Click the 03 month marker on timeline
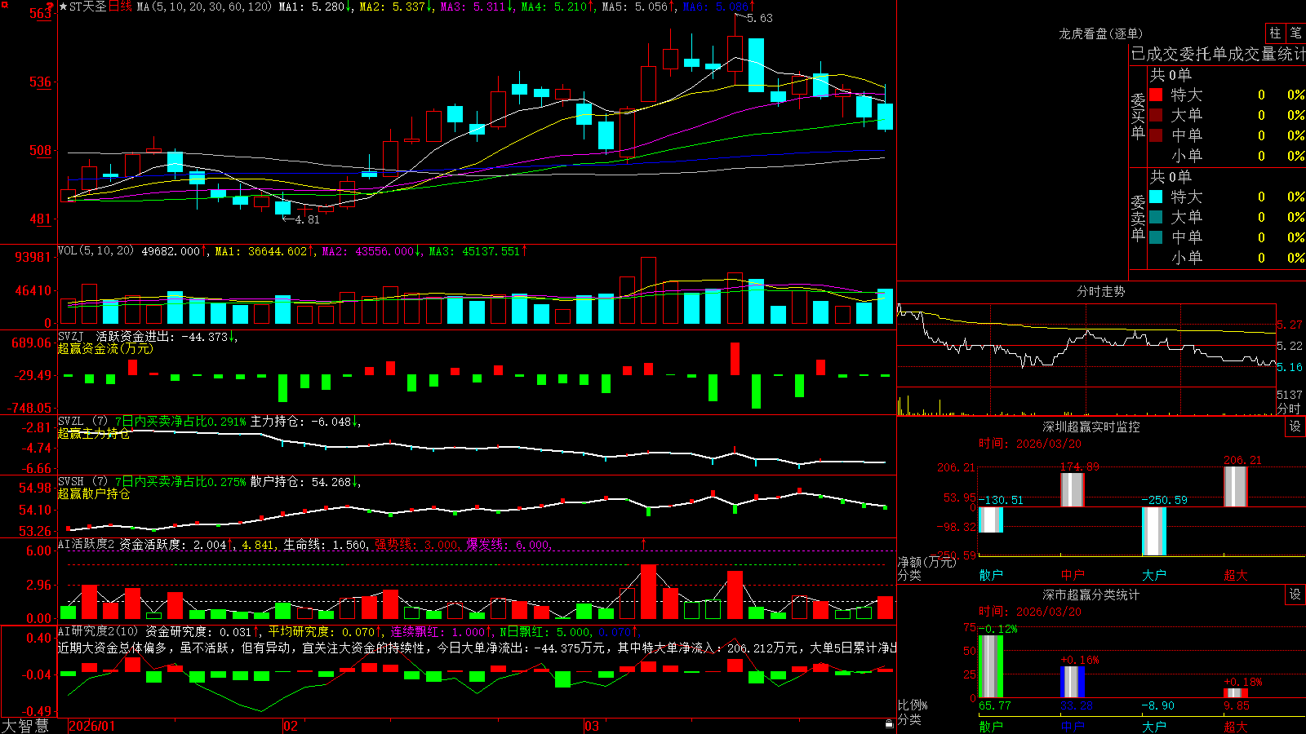Image resolution: width=1306 pixels, height=734 pixels. coord(592,726)
